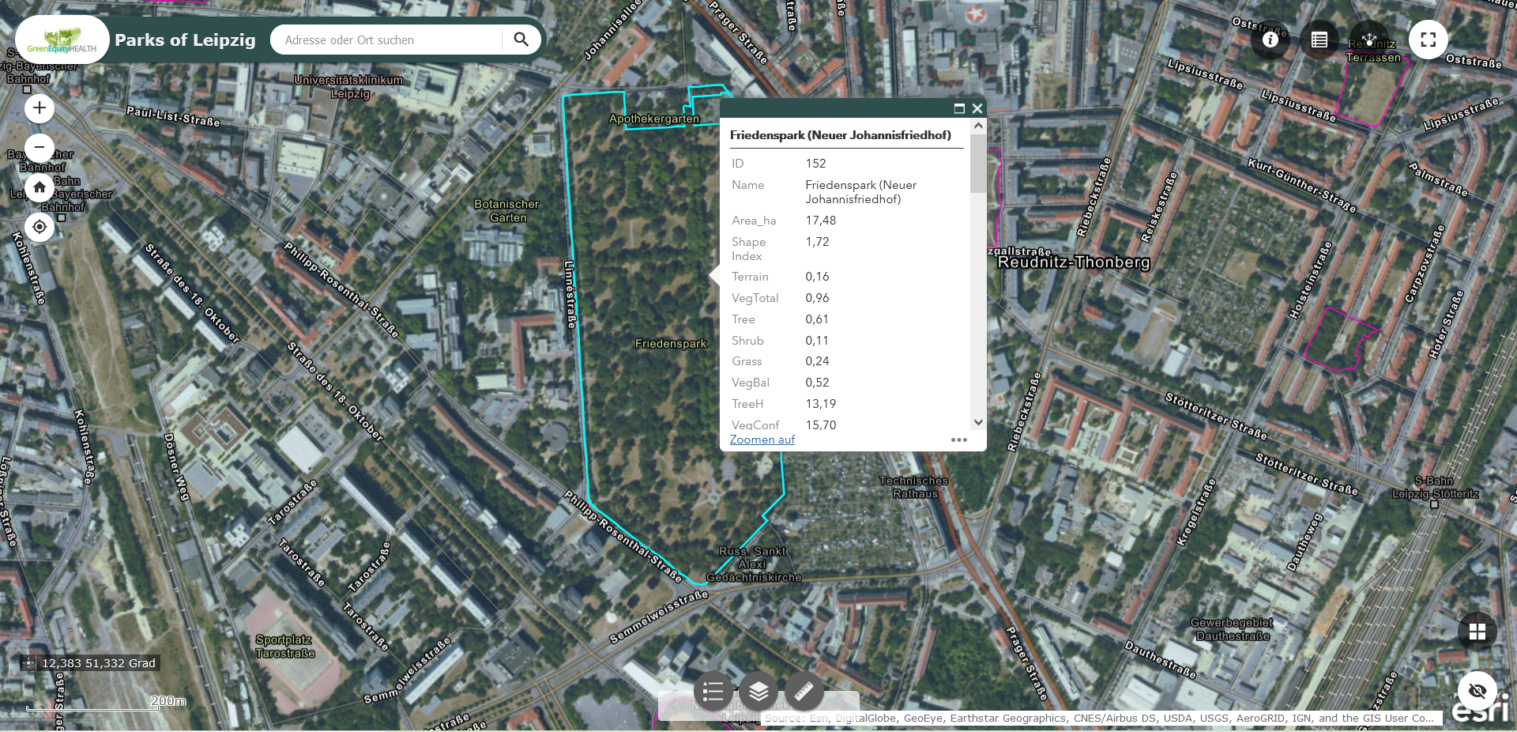Select the Shrub value '0,11'
Image resolution: width=1517 pixels, height=732 pixels.
[x=817, y=341]
